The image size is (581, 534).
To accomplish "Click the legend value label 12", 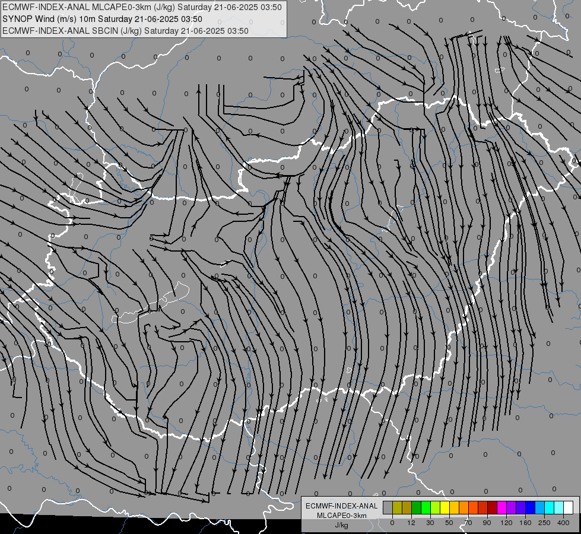I will 411,523.
